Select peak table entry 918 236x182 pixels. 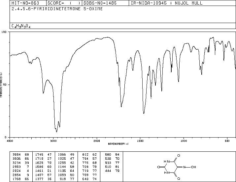pyautogui.click(x=67, y=179)
